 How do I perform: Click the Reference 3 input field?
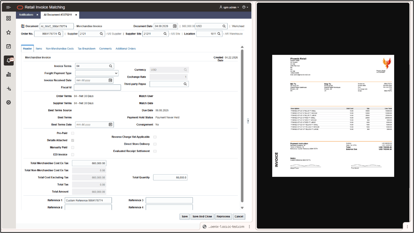[x=169, y=200]
